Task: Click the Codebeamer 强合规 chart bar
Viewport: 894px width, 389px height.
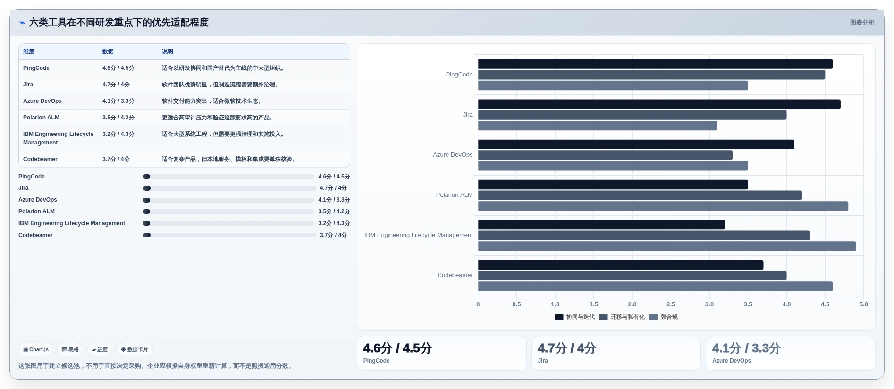Action: point(655,286)
